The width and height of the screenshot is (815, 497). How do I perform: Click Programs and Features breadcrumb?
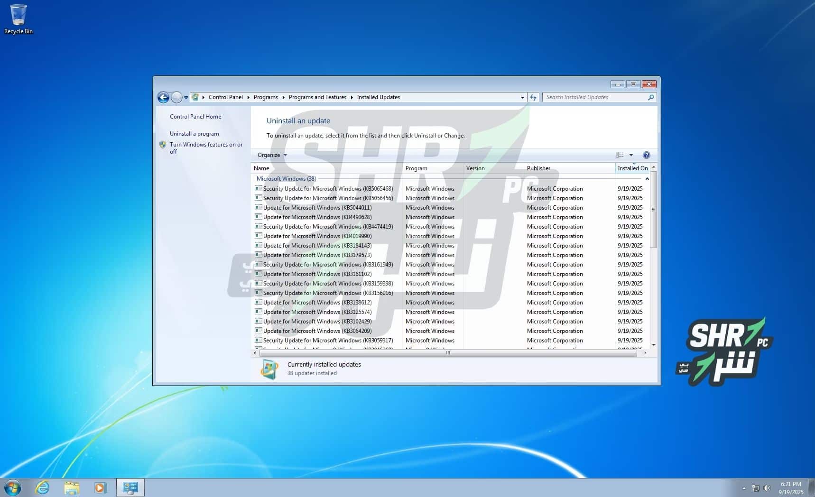pyautogui.click(x=317, y=97)
